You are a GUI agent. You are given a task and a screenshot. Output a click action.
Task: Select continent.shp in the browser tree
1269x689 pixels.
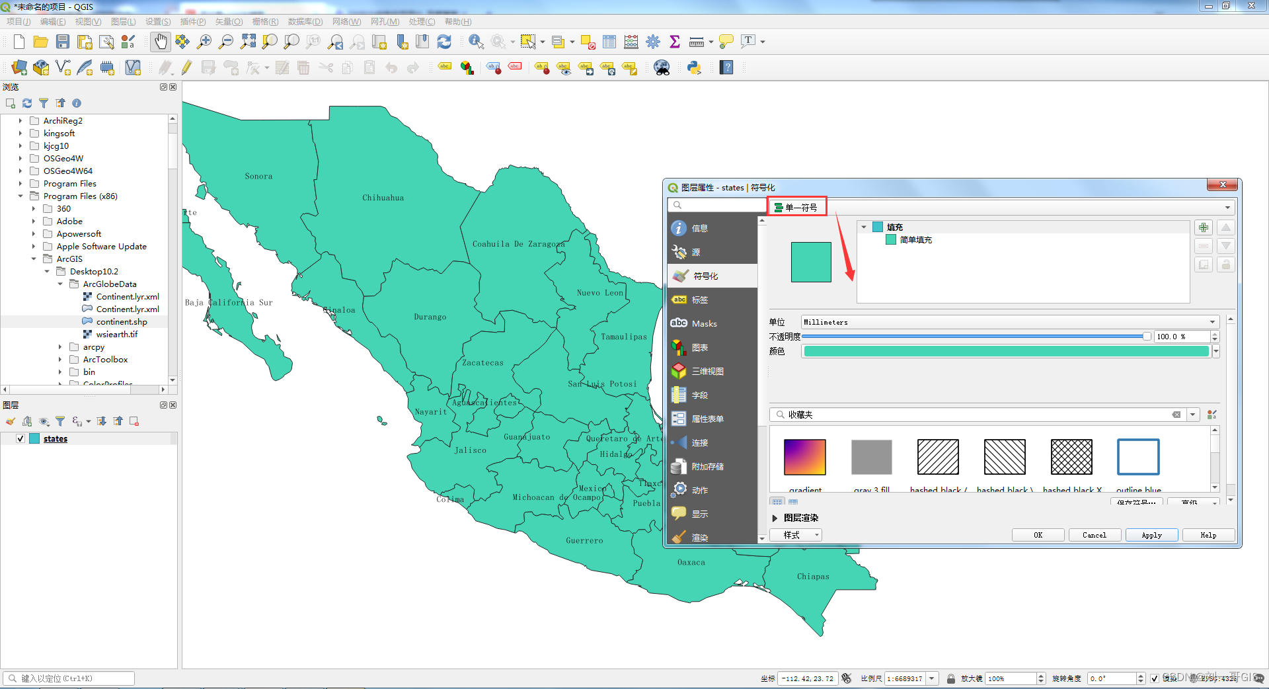point(122,321)
